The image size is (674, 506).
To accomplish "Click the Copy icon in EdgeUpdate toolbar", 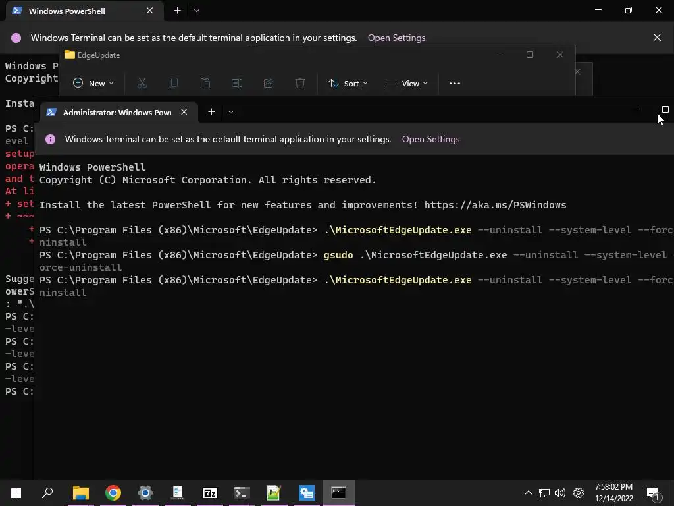I will (x=174, y=83).
